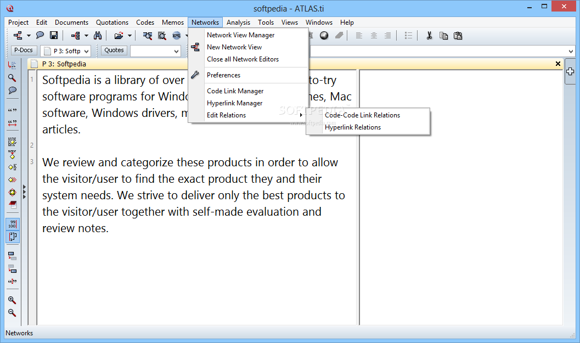Click the binoculars search icon
The image size is (580, 343).
(98, 36)
